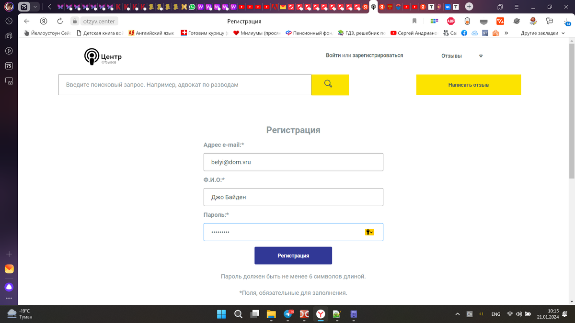The width and height of the screenshot is (575, 323).
Task: Click the page vertical scrollbar
Action: click(x=572, y=110)
